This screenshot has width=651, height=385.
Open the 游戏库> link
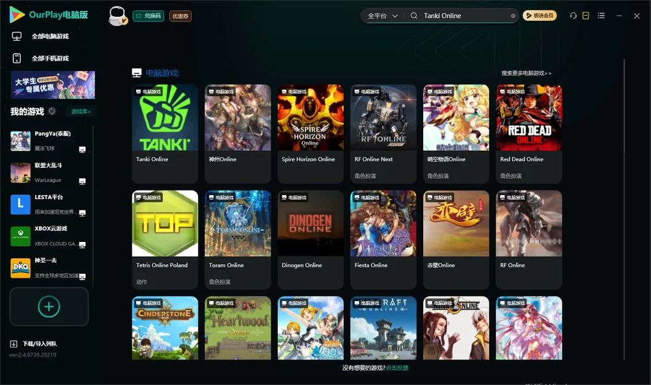(x=81, y=112)
